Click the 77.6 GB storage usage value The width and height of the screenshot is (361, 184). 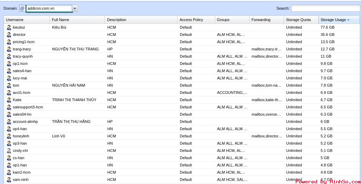pos(328,27)
